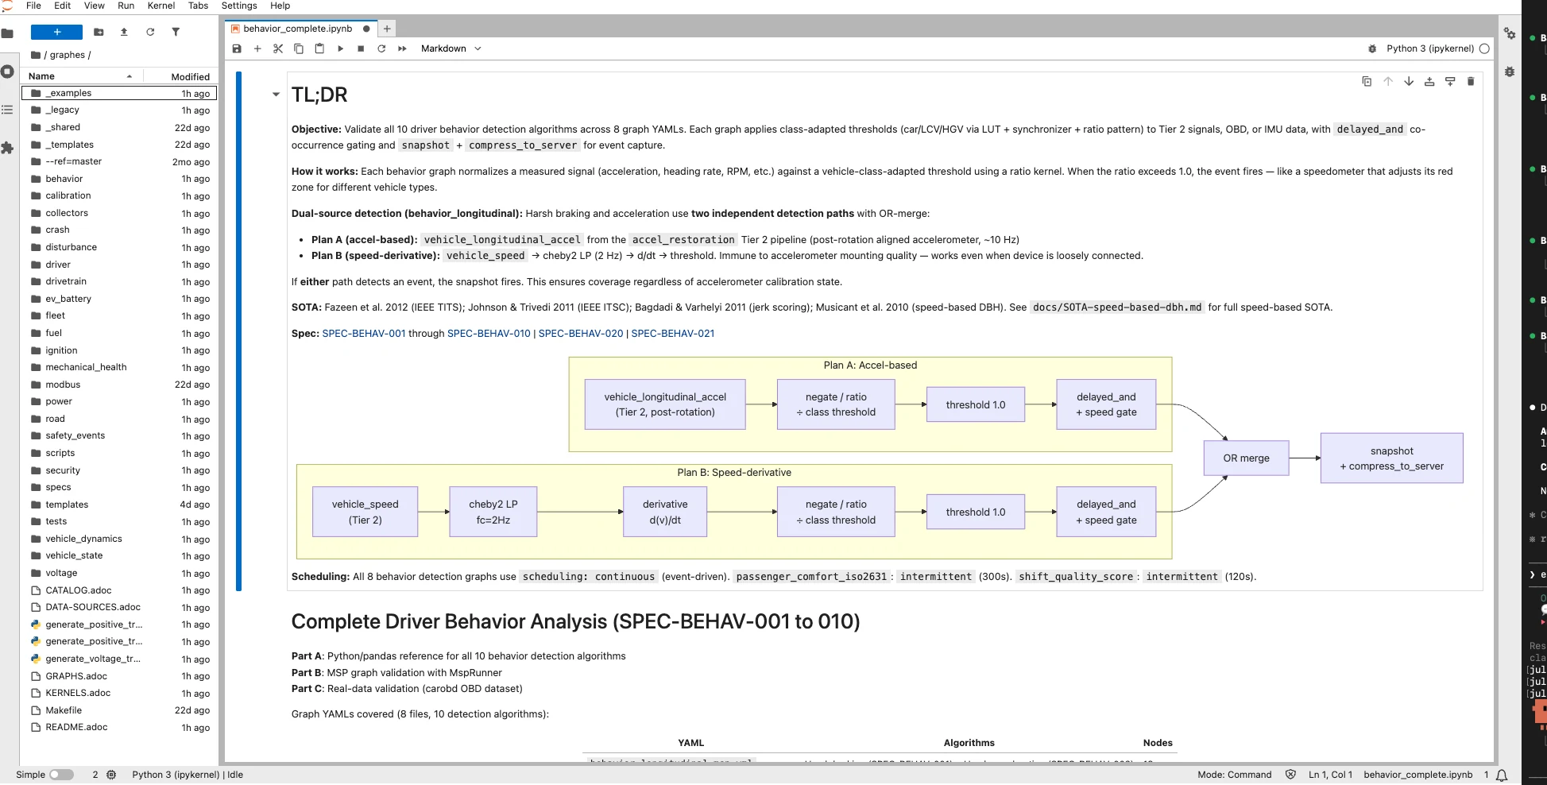Open the Run menu
Screen dimensions: 1547x785
click(x=126, y=6)
